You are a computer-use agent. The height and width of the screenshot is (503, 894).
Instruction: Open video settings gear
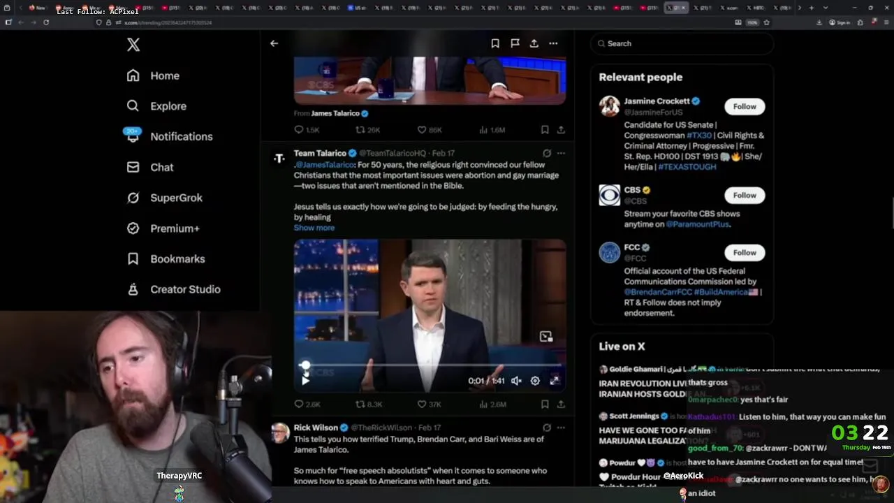535,381
